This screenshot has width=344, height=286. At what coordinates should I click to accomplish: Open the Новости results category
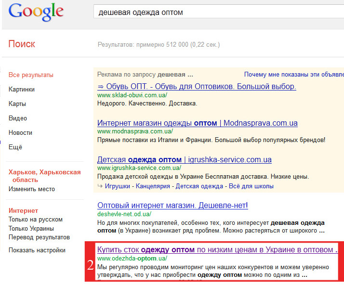pyautogui.click(x=20, y=133)
